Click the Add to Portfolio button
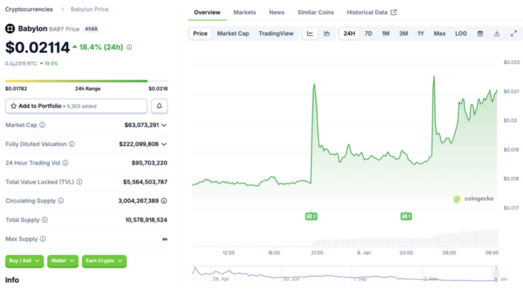Image resolution: width=523 pixels, height=293 pixels. point(77,106)
